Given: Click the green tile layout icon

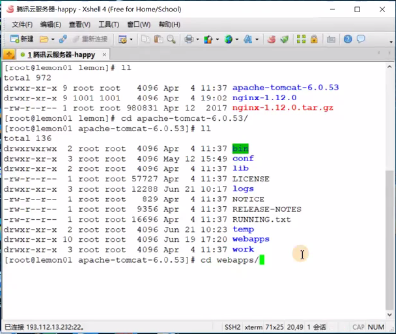Looking at the screenshot, I should (301, 39).
